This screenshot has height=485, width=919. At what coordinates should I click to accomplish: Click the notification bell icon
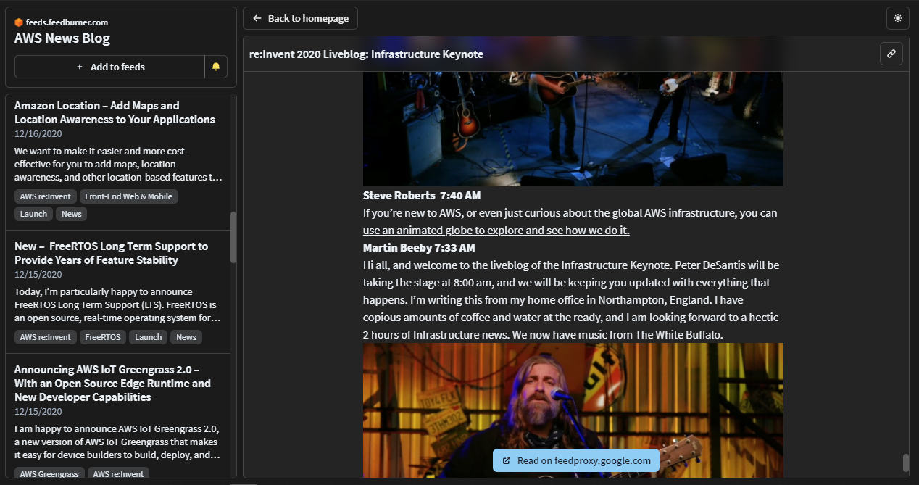[x=216, y=67]
